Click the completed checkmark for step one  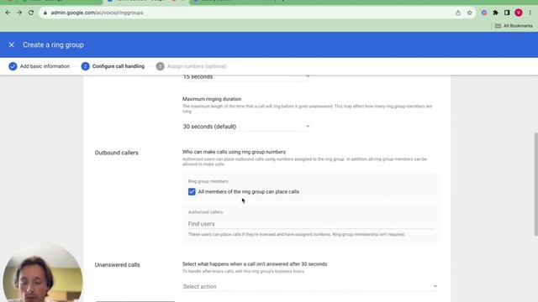(x=13, y=66)
